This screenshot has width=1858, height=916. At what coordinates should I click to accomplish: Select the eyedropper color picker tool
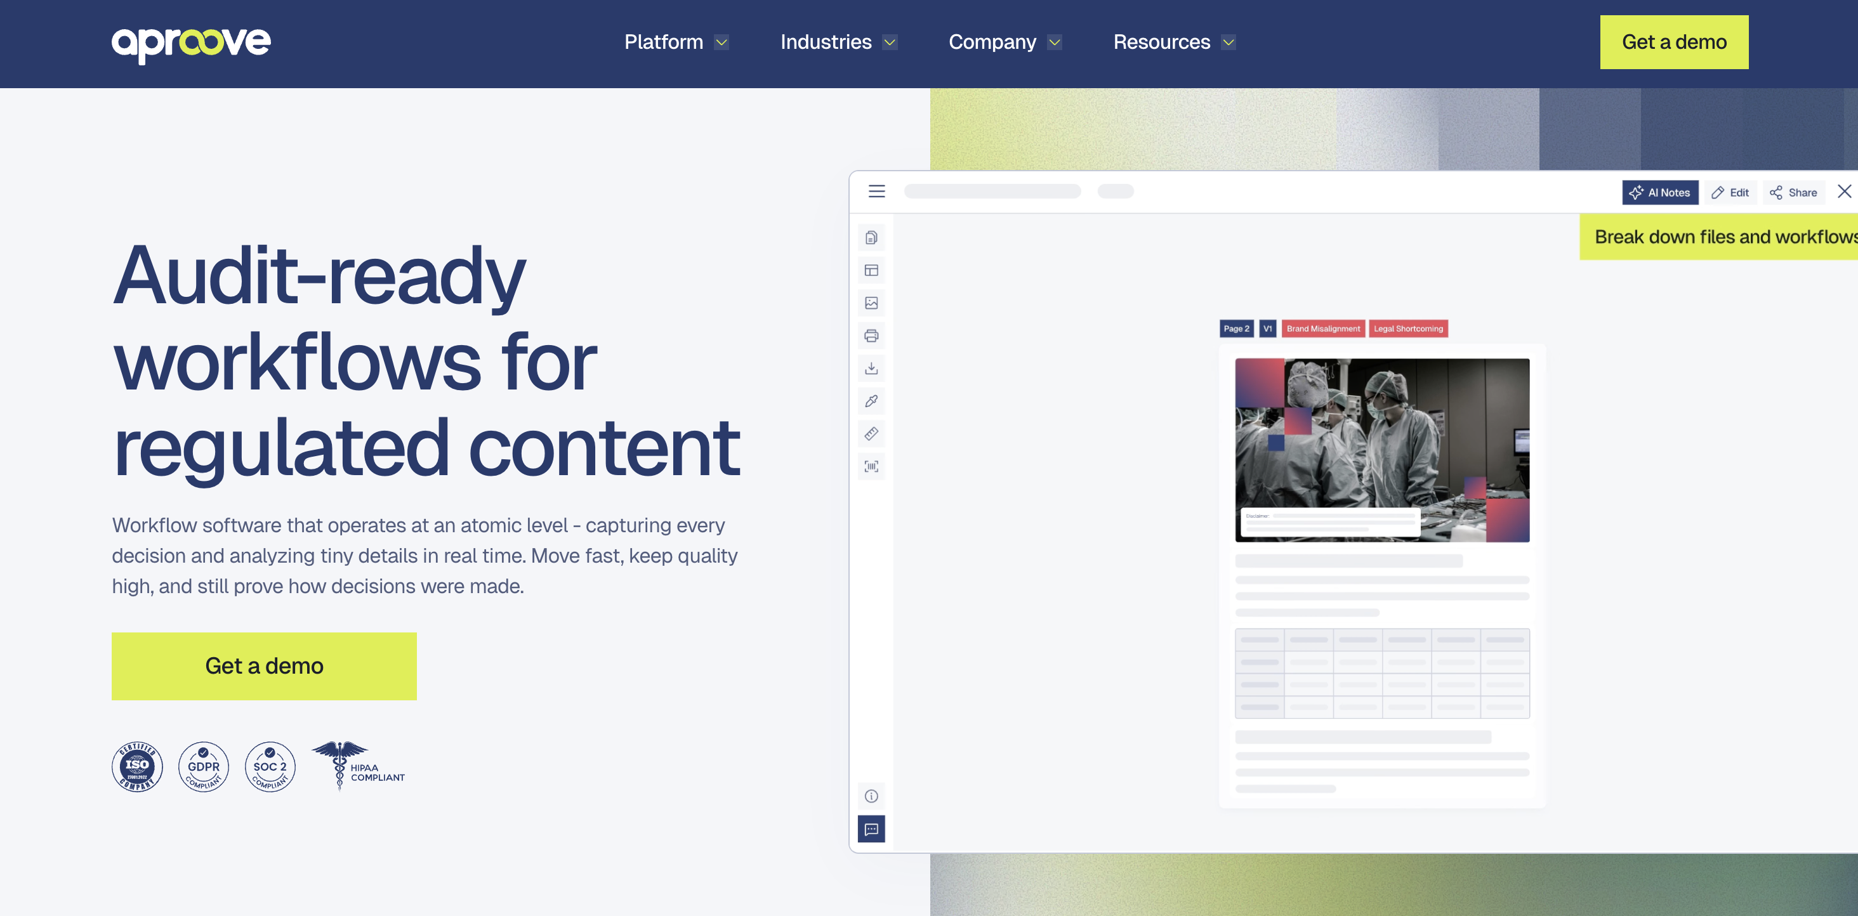(871, 401)
